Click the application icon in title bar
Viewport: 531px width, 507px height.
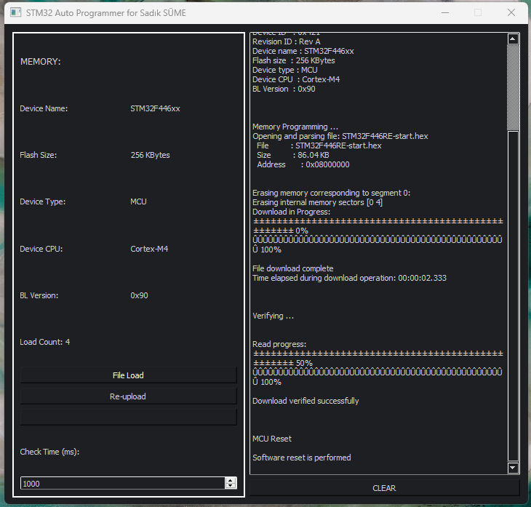click(15, 12)
